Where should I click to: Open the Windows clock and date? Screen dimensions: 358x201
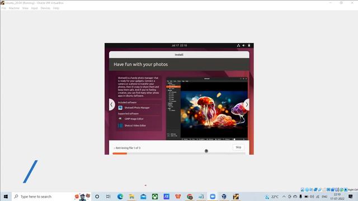coord(337,197)
